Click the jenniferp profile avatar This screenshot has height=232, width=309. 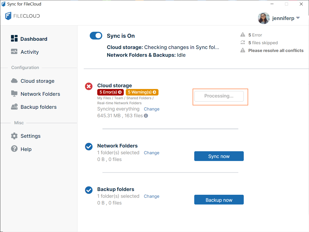[x=263, y=18]
